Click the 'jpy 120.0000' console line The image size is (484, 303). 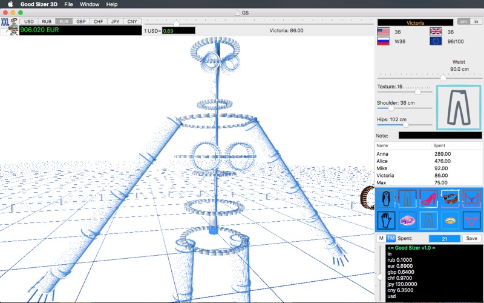(402, 284)
